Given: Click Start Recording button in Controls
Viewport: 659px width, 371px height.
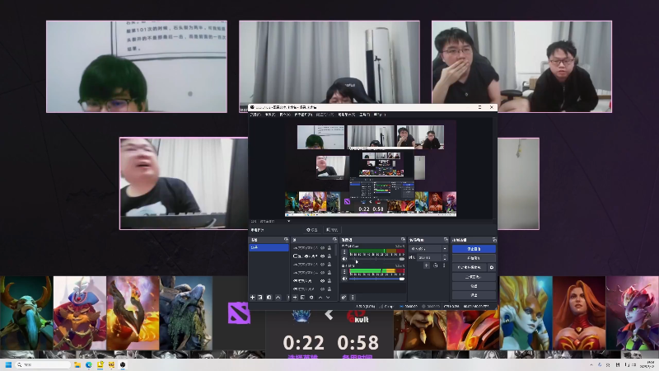Looking at the screenshot, I should click(x=474, y=258).
